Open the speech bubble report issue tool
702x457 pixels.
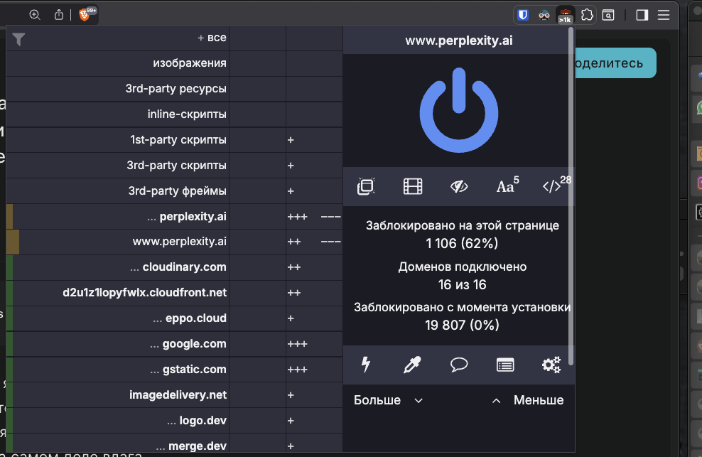tap(459, 365)
